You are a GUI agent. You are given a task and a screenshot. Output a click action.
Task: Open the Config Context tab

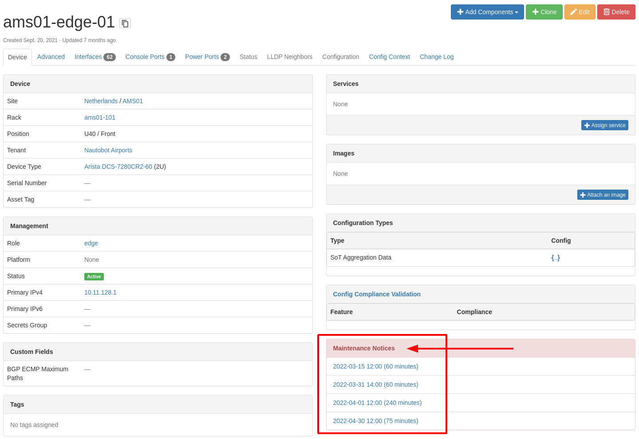pos(389,57)
